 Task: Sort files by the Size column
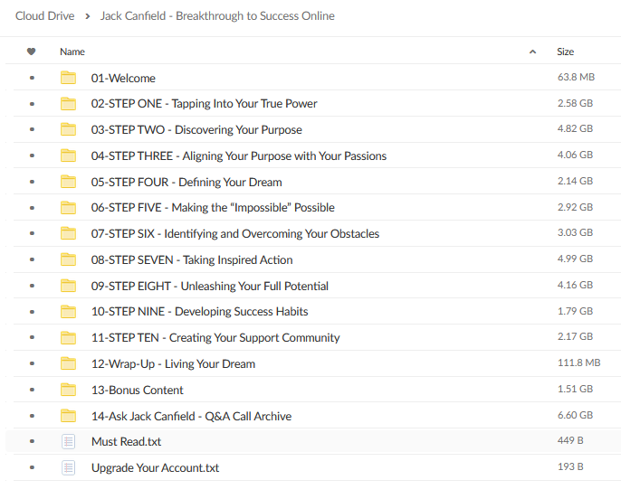pos(565,52)
